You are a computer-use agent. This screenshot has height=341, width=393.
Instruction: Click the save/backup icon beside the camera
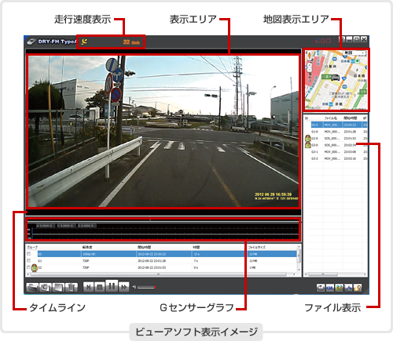click(58, 288)
